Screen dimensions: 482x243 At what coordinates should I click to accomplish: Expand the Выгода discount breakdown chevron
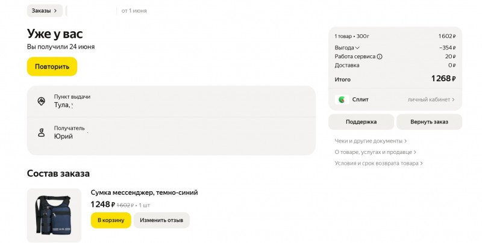pyautogui.click(x=357, y=48)
